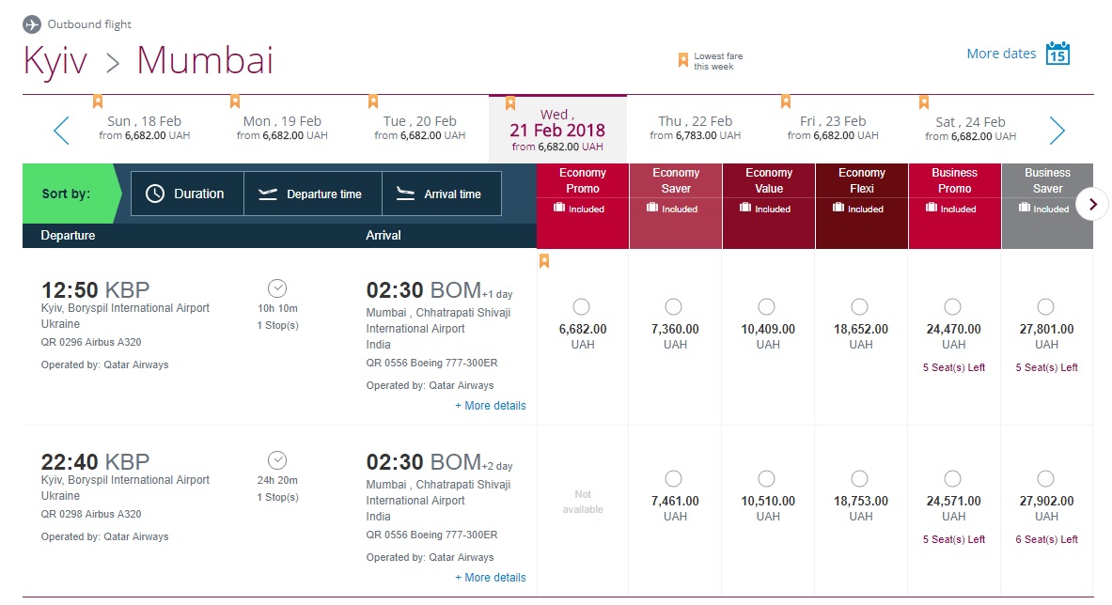The image size is (1112, 605).
Task: Select 6,682.00 UAH Economy Promo fare
Action: pos(581,307)
